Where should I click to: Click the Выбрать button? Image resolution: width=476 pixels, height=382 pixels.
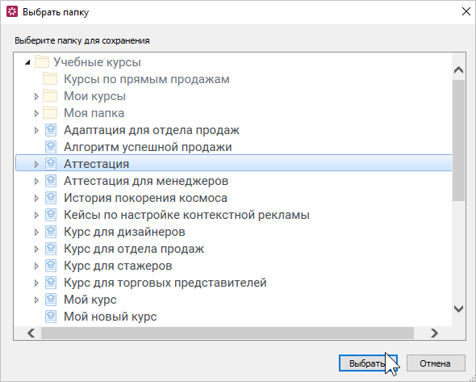[x=368, y=363]
